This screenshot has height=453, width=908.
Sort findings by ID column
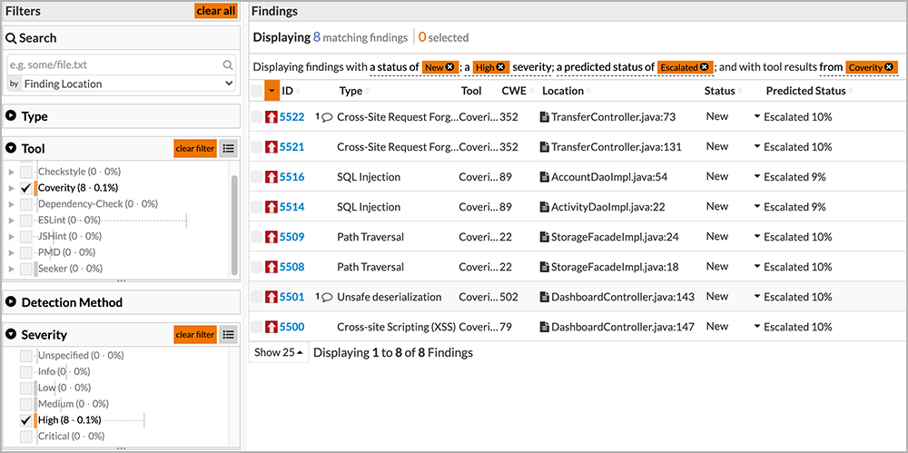[291, 91]
